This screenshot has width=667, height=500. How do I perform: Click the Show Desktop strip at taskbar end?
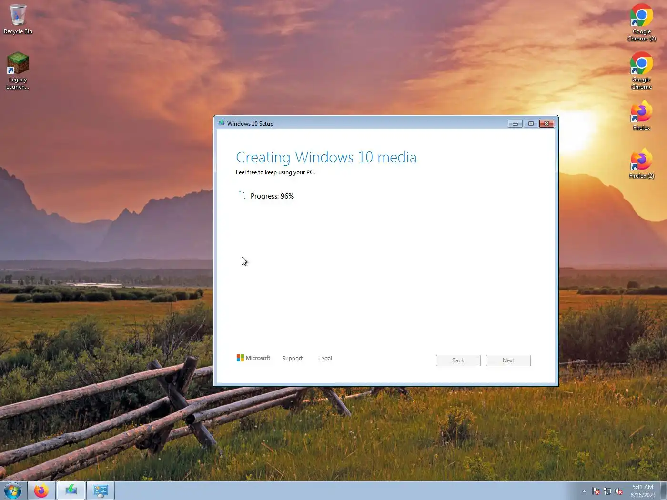pos(663,490)
